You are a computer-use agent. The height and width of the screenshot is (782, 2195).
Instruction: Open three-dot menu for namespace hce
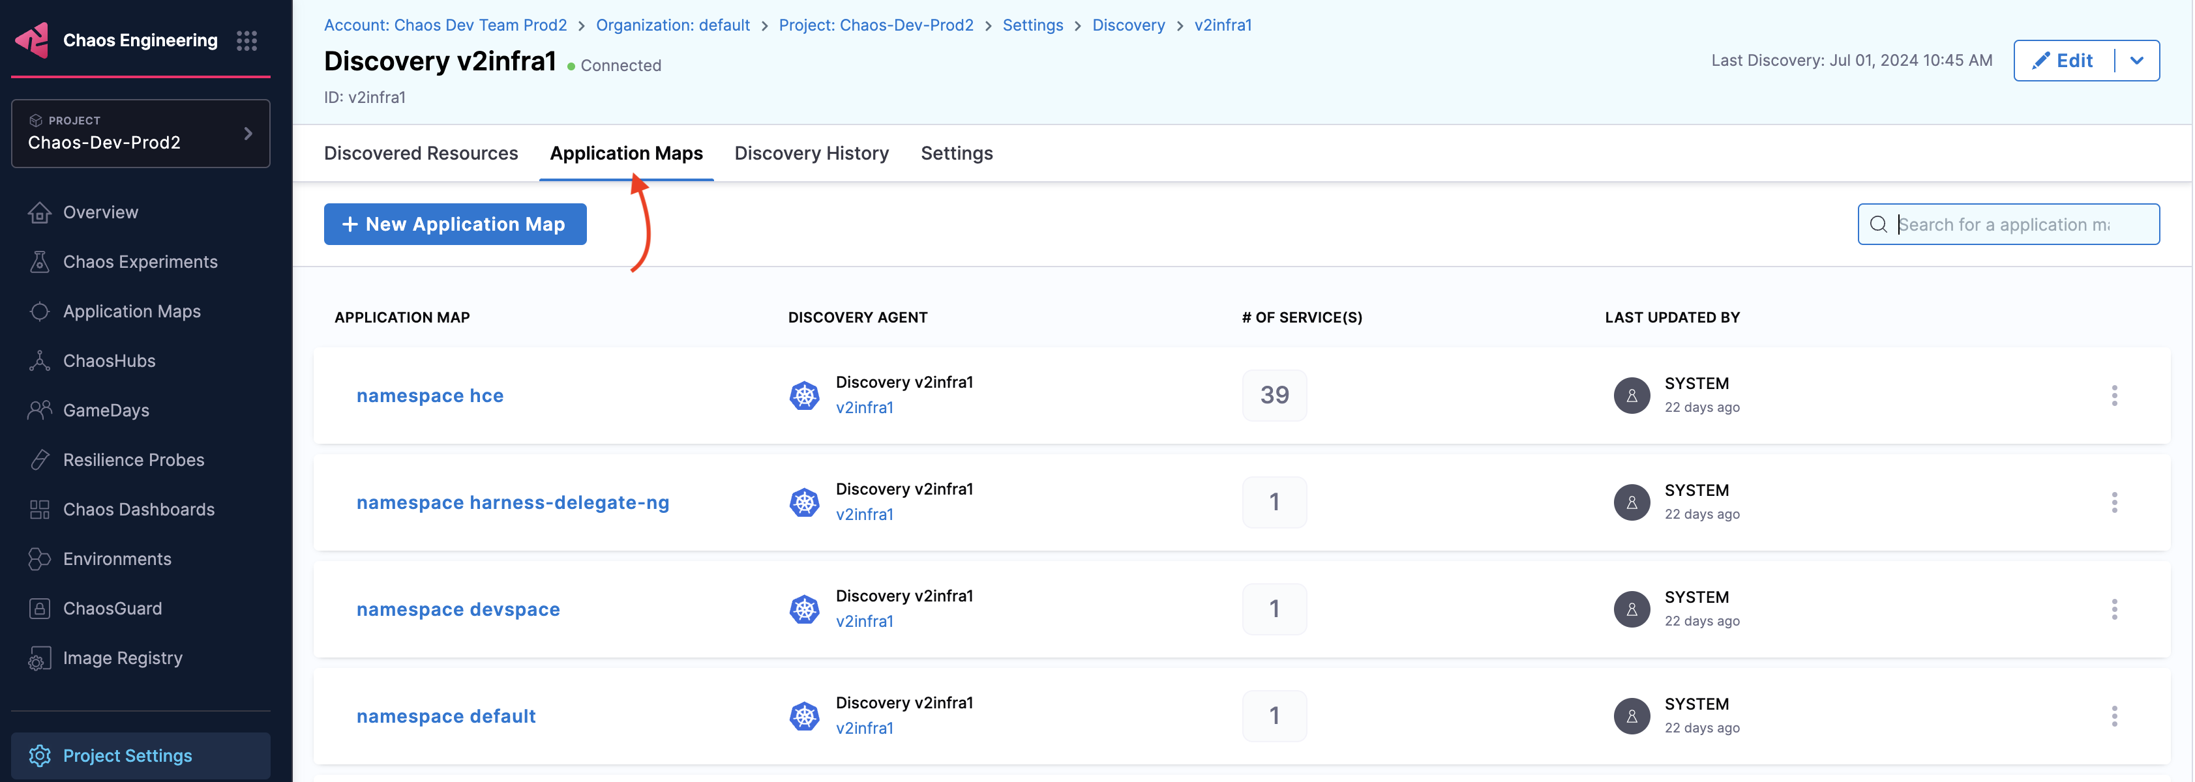(2113, 396)
